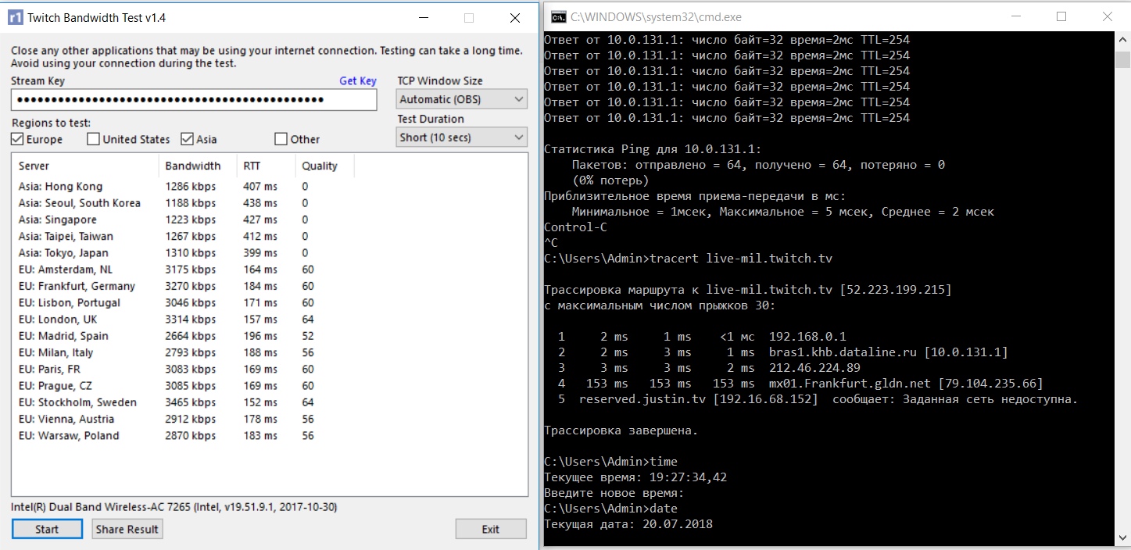
Task: Sort results by Bandwidth column header
Action: coord(193,166)
